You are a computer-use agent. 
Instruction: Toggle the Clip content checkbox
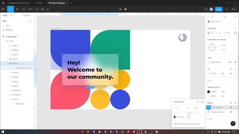(208, 22)
